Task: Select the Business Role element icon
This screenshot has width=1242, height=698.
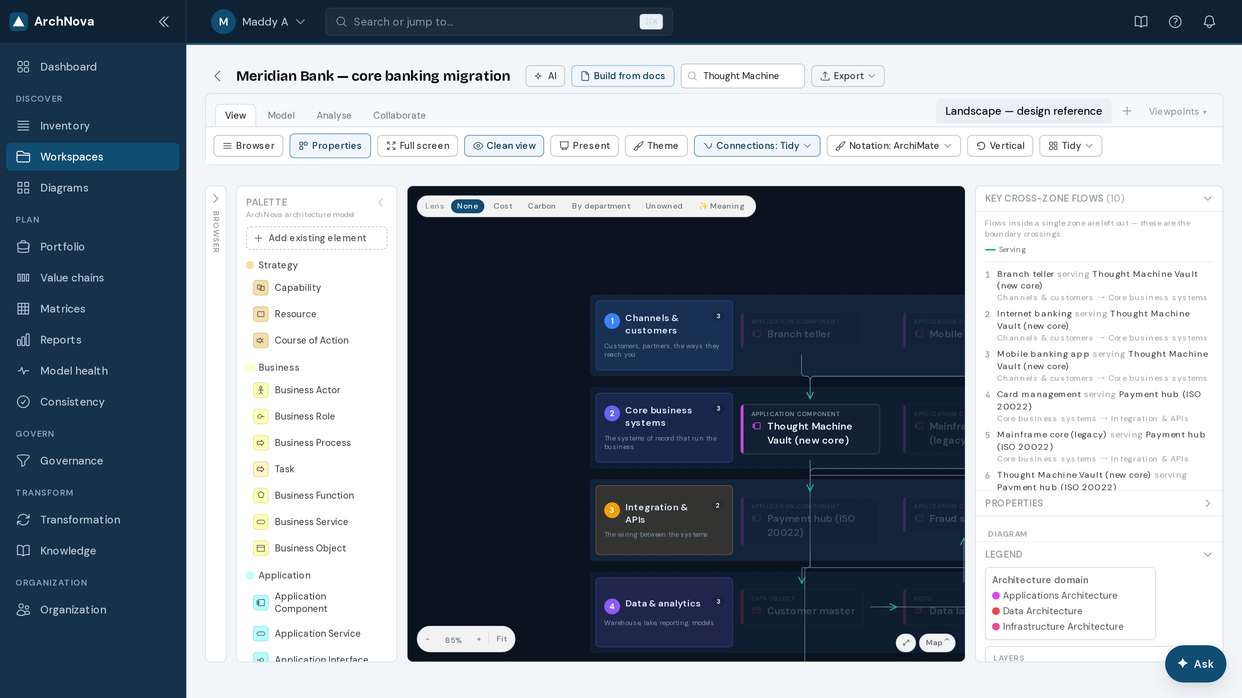Action: tap(261, 417)
